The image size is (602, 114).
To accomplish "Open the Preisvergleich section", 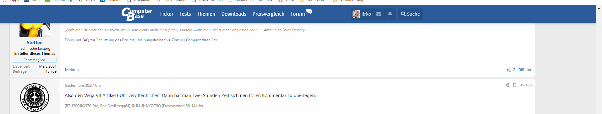I will coord(268,14).
